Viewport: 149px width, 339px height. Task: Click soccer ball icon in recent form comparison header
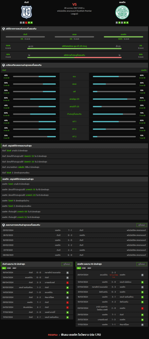[x=3, y=65]
